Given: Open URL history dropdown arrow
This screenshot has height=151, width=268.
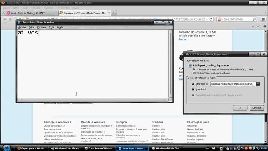Looking at the screenshot, I should pyautogui.click(x=207, y=19).
